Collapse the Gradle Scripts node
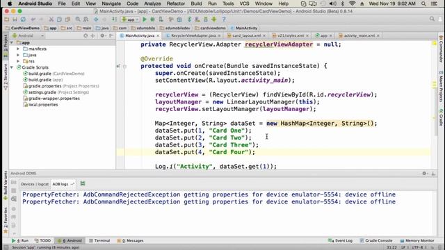This screenshot has width=445, height=250. [12, 67]
